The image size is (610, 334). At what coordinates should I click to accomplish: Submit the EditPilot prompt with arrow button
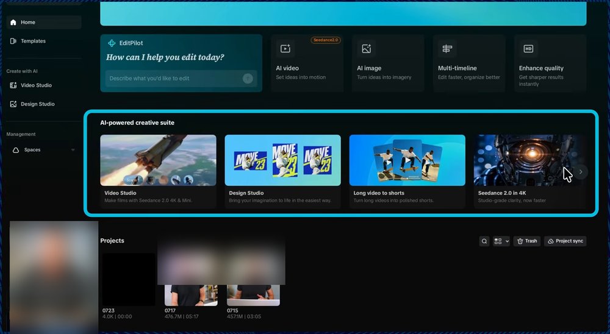coord(248,79)
